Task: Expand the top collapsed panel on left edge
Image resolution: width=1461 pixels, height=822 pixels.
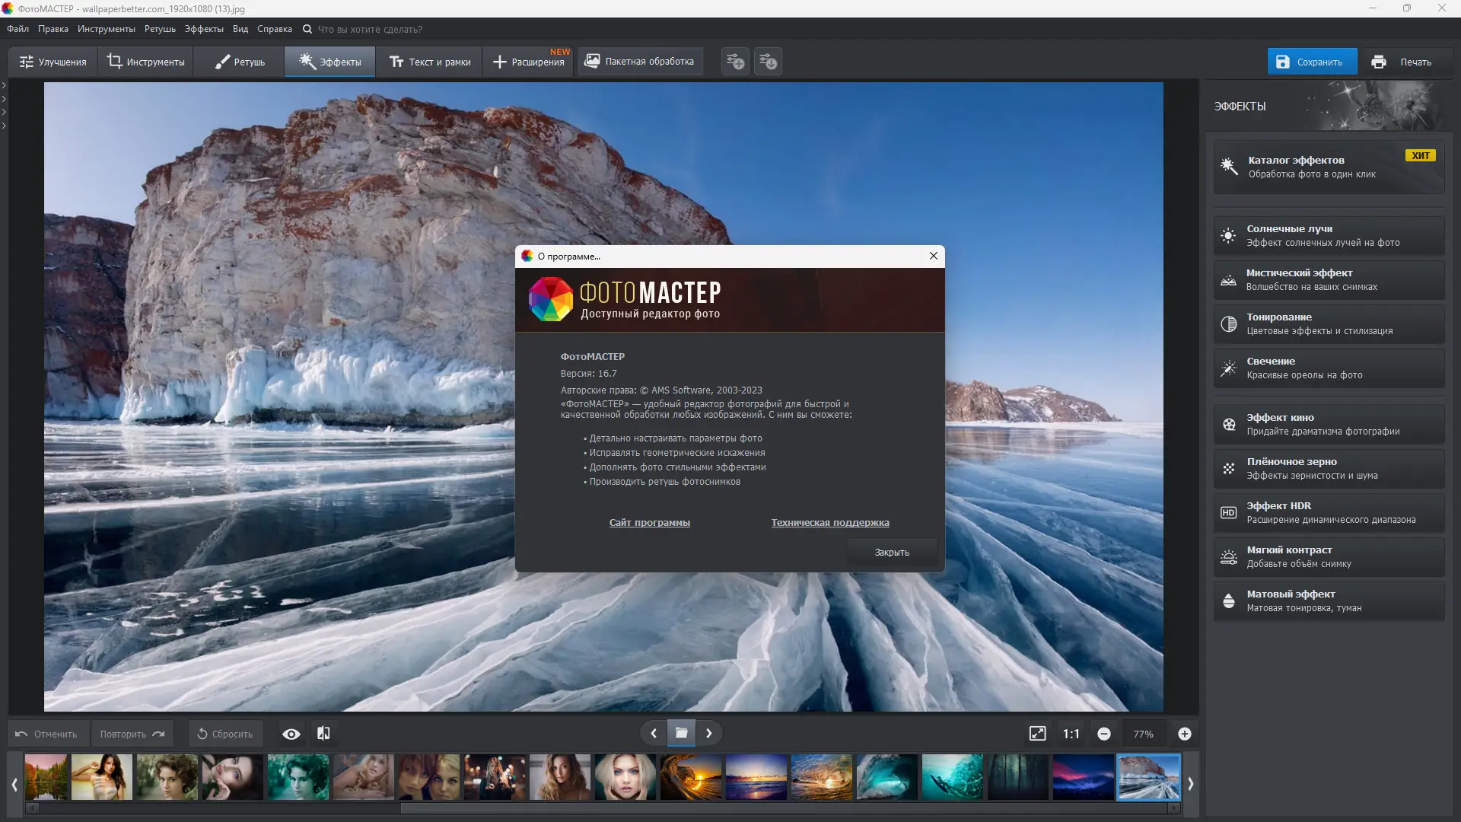Action: 5,86
